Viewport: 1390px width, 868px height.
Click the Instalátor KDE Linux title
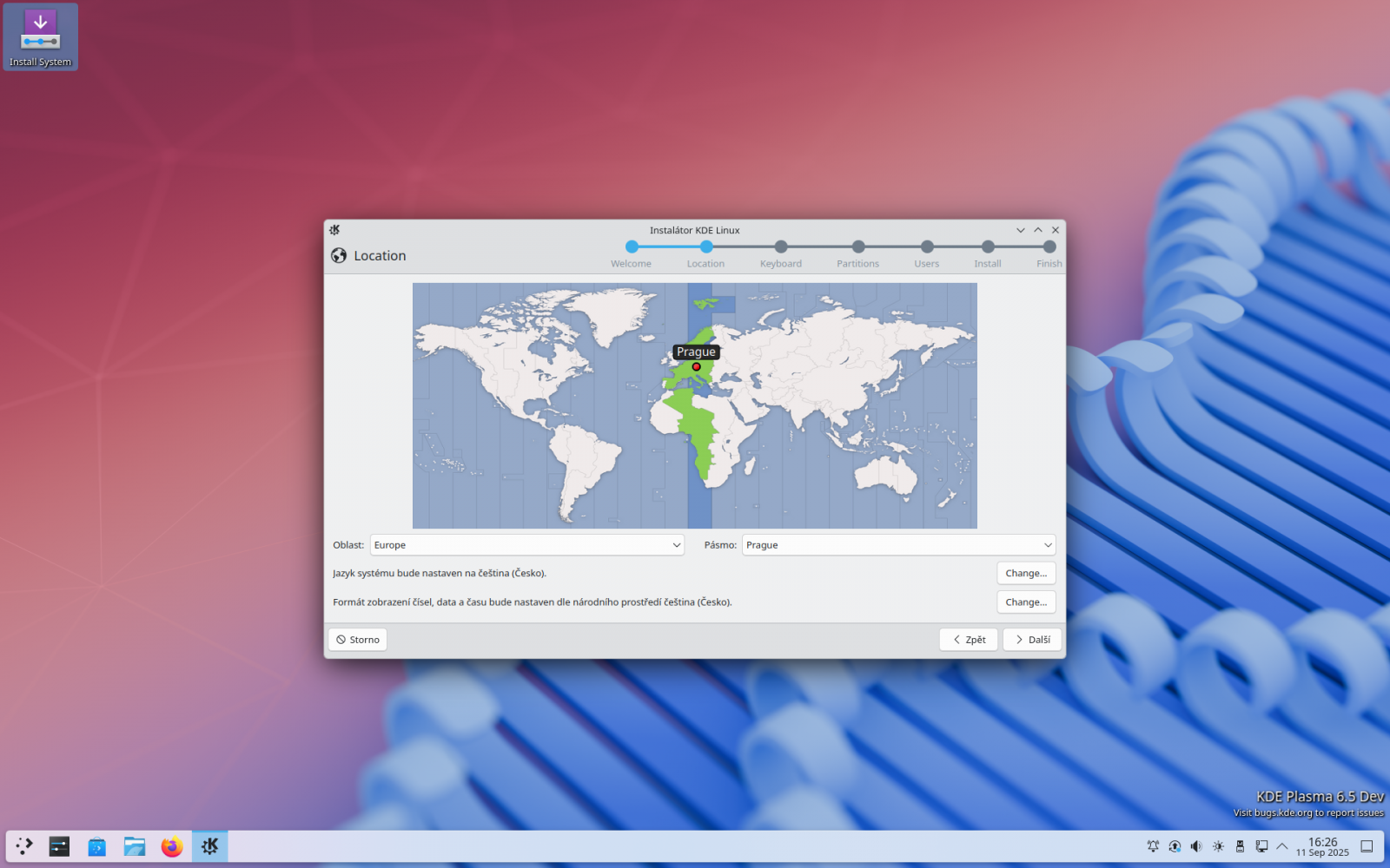click(695, 230)
